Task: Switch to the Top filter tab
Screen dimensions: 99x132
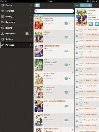Action: (x=83, y=5)
